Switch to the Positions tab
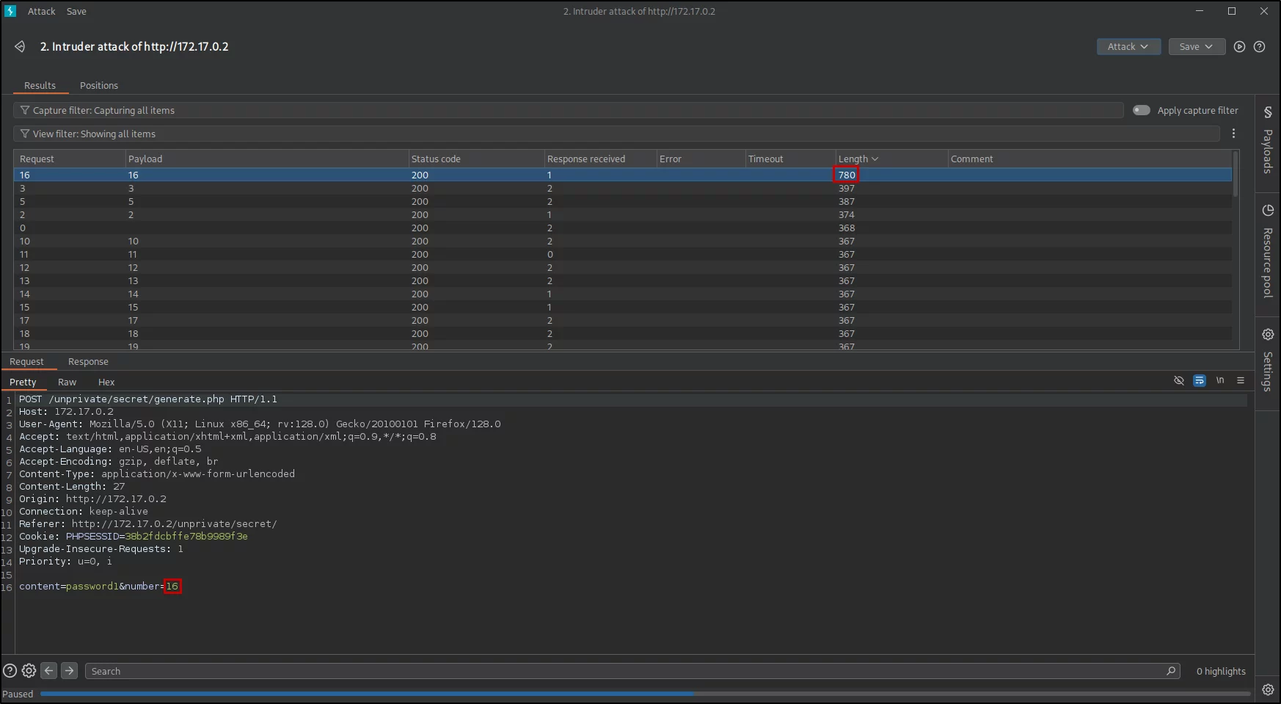 point(99,85)
